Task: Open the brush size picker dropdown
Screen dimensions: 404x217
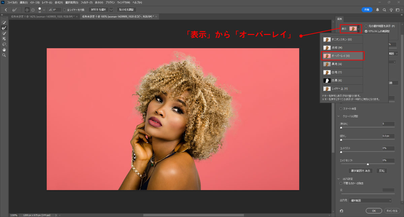Action: click(44, 10)
